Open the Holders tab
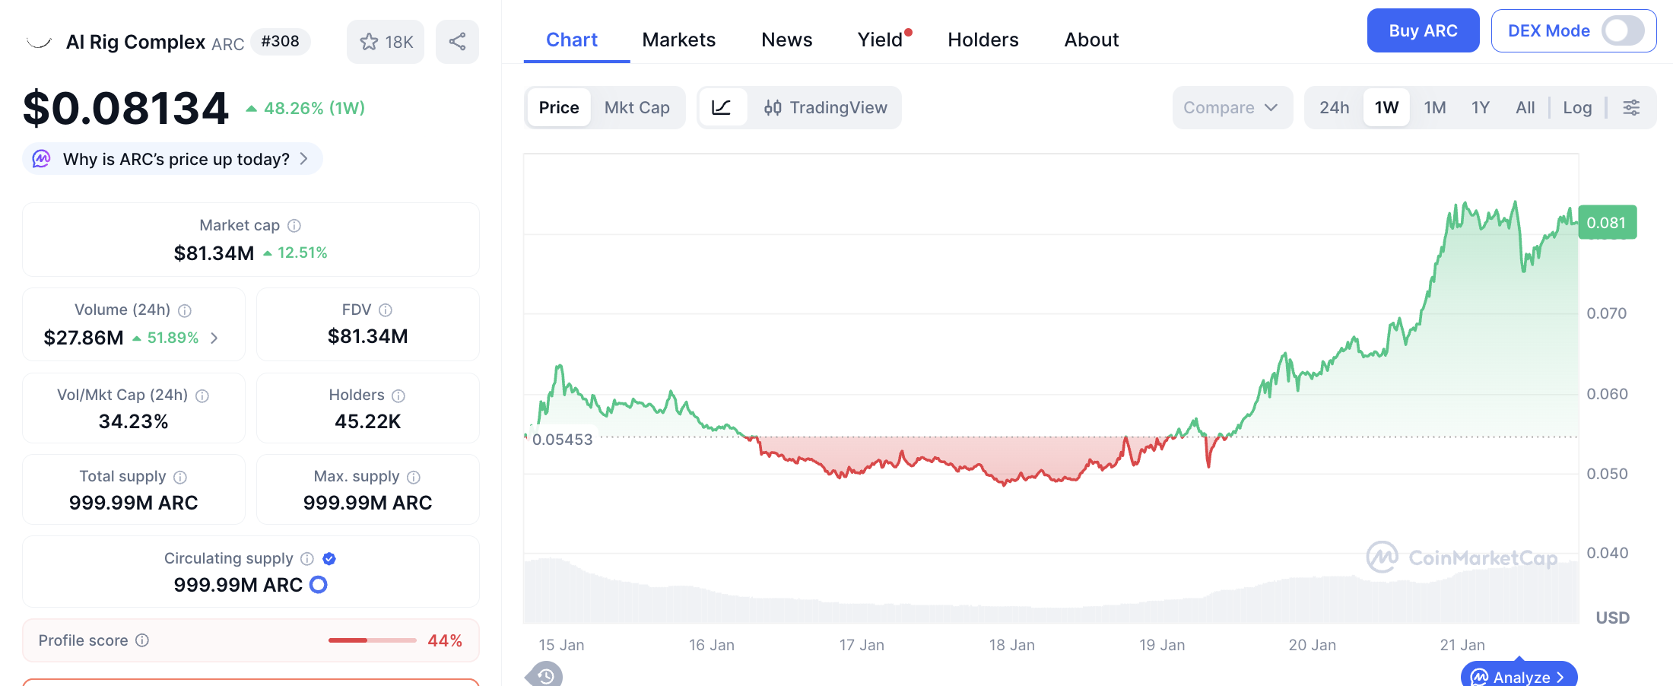Screen dimensions: 1673x686 tap(983, 40)
